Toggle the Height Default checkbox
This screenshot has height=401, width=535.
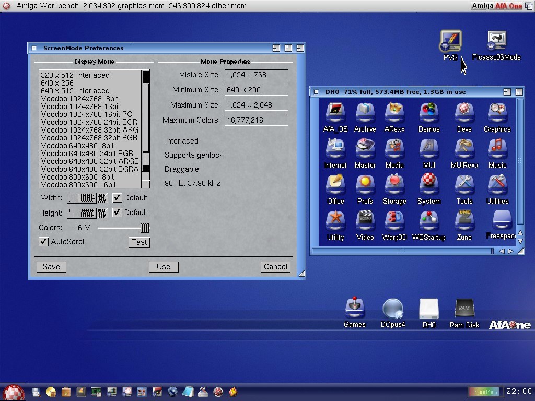(118, 213)
